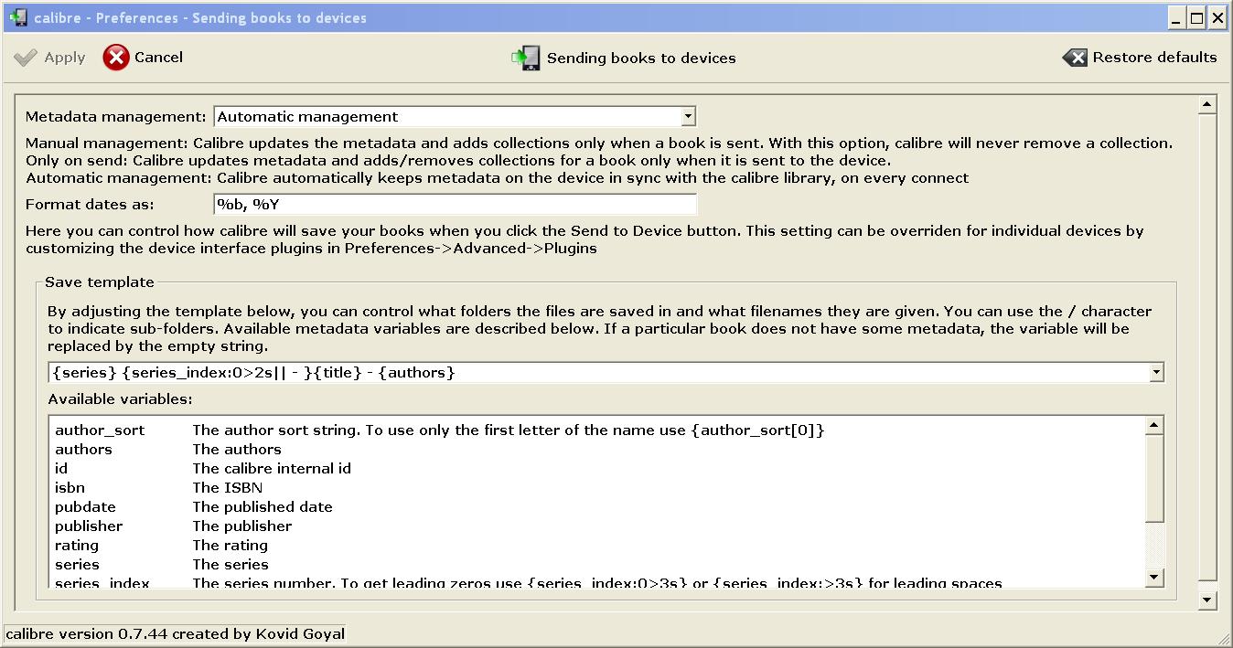Image resolution: width=1233 pixels, height=648 pixels.
Task: Select the publisher variable row
Action: pyautogui.click(x=597, y=526)
